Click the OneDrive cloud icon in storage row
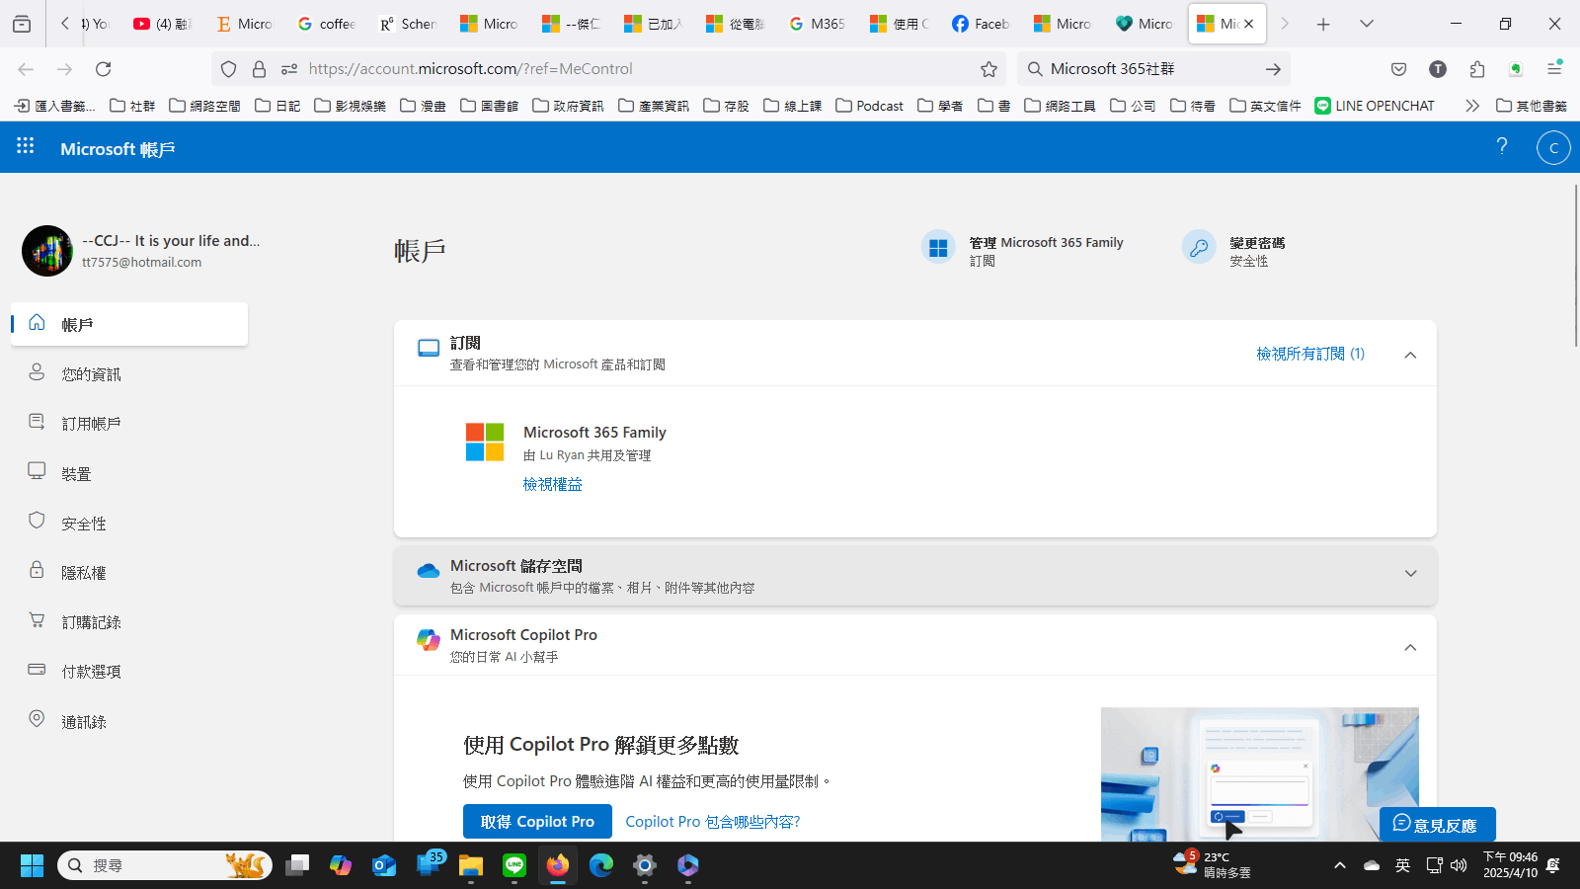1580x889 pixels. (429, 571)
